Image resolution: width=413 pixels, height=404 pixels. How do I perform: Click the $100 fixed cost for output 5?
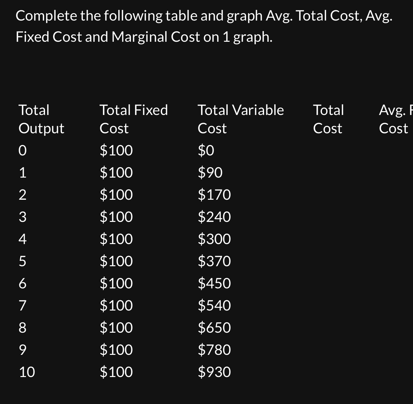point(116,261)
